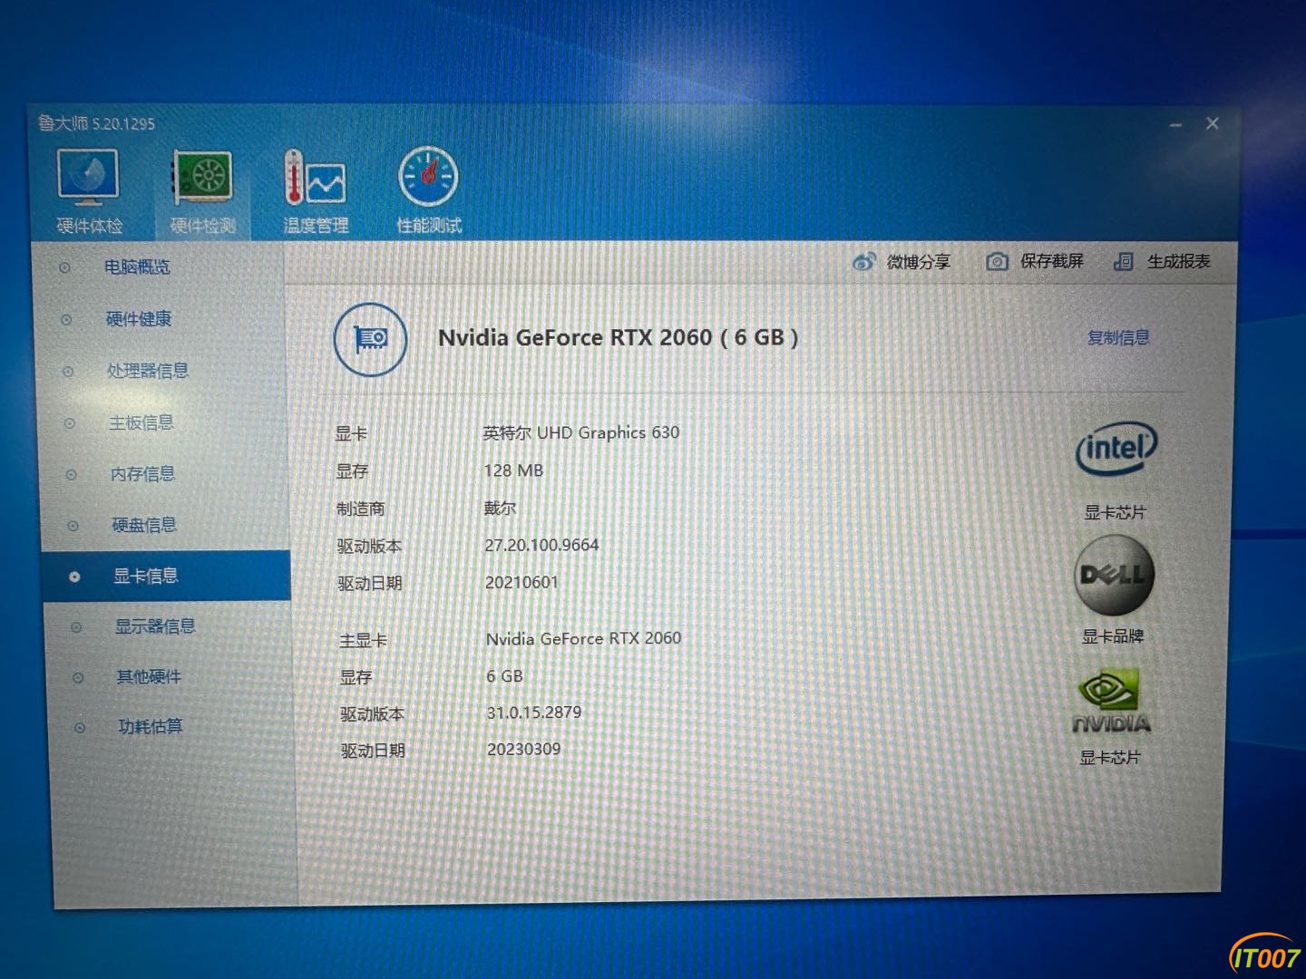Go to 处理器信息 in sidebar
The image size is (1306, 979).
pos(148,371)
